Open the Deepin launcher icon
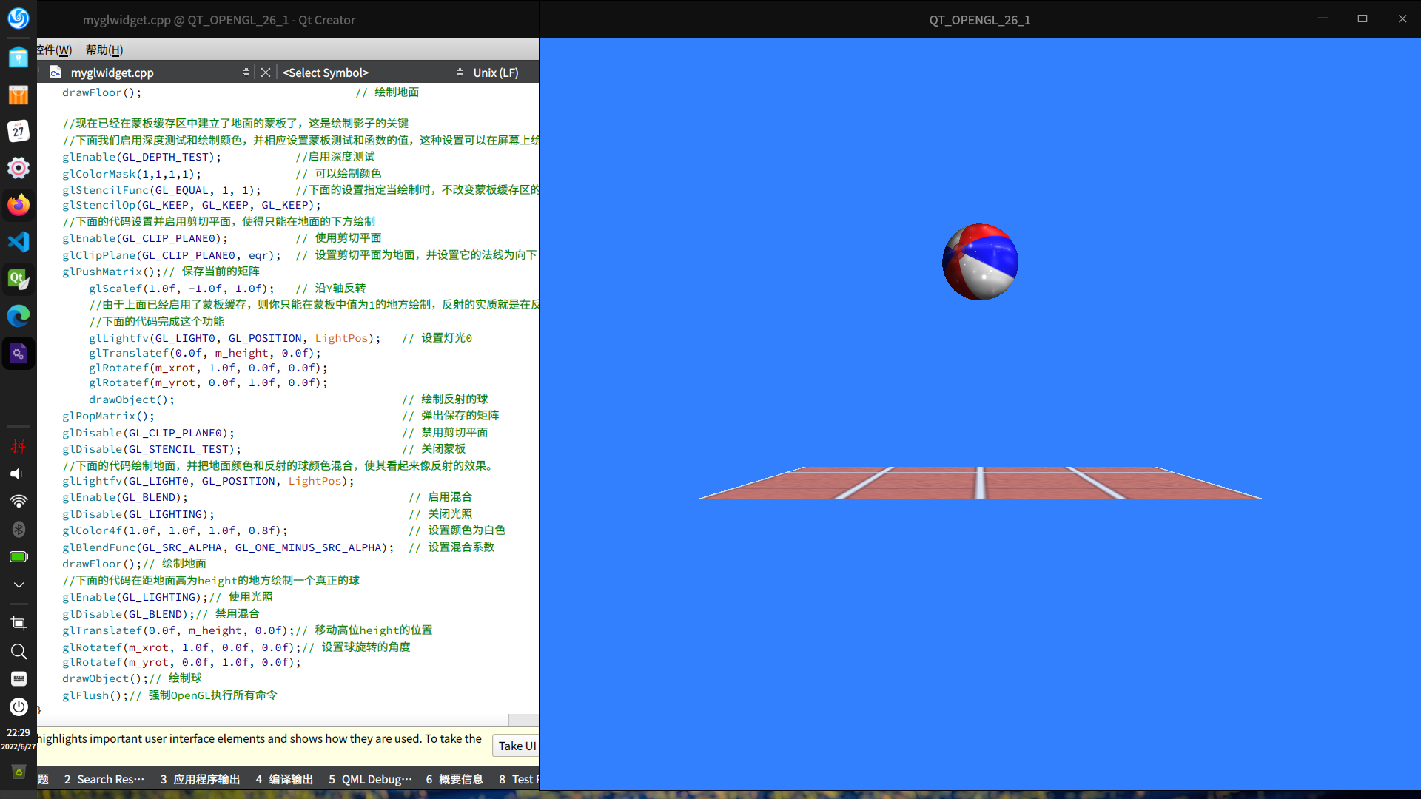 (x=18, y=18)
